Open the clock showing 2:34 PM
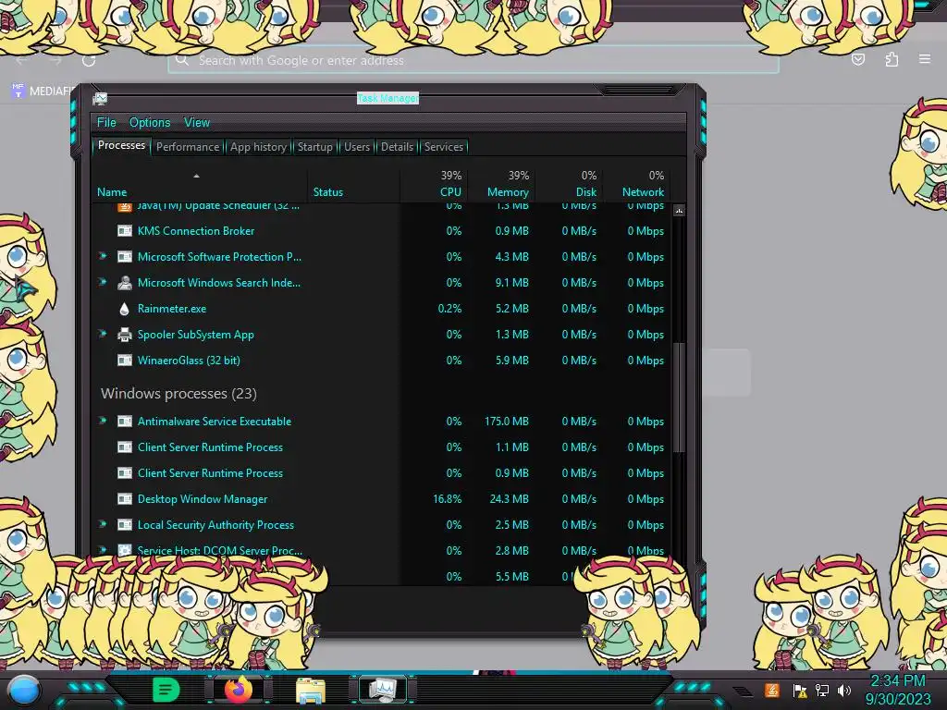The height and width of the screenshot is (710, 947). click(897, 690)
